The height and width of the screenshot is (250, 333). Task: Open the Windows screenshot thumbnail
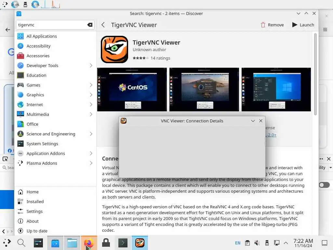tap(276, 90)
